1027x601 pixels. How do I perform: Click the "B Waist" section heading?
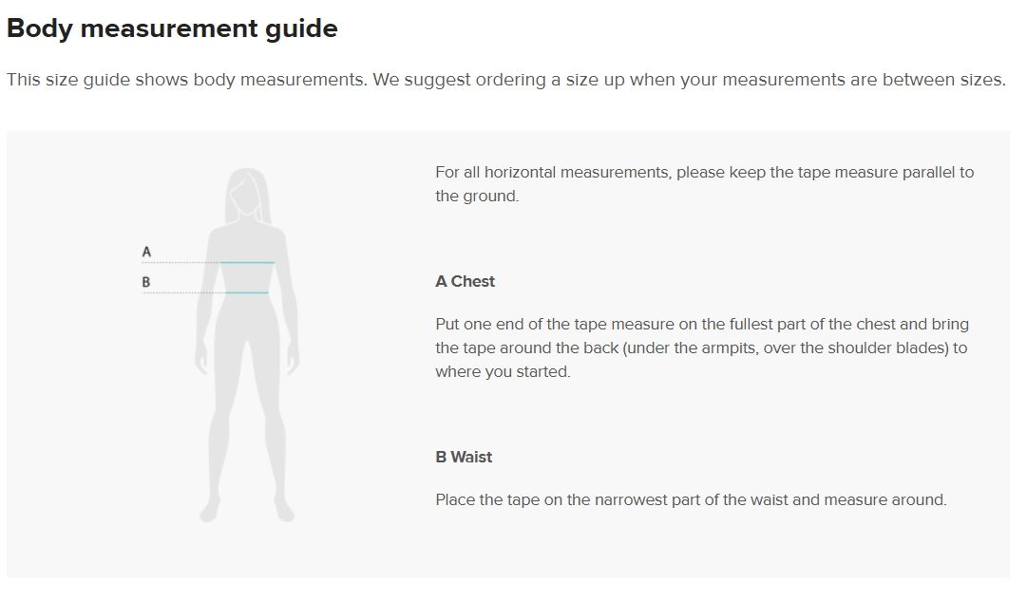[464, 457]
